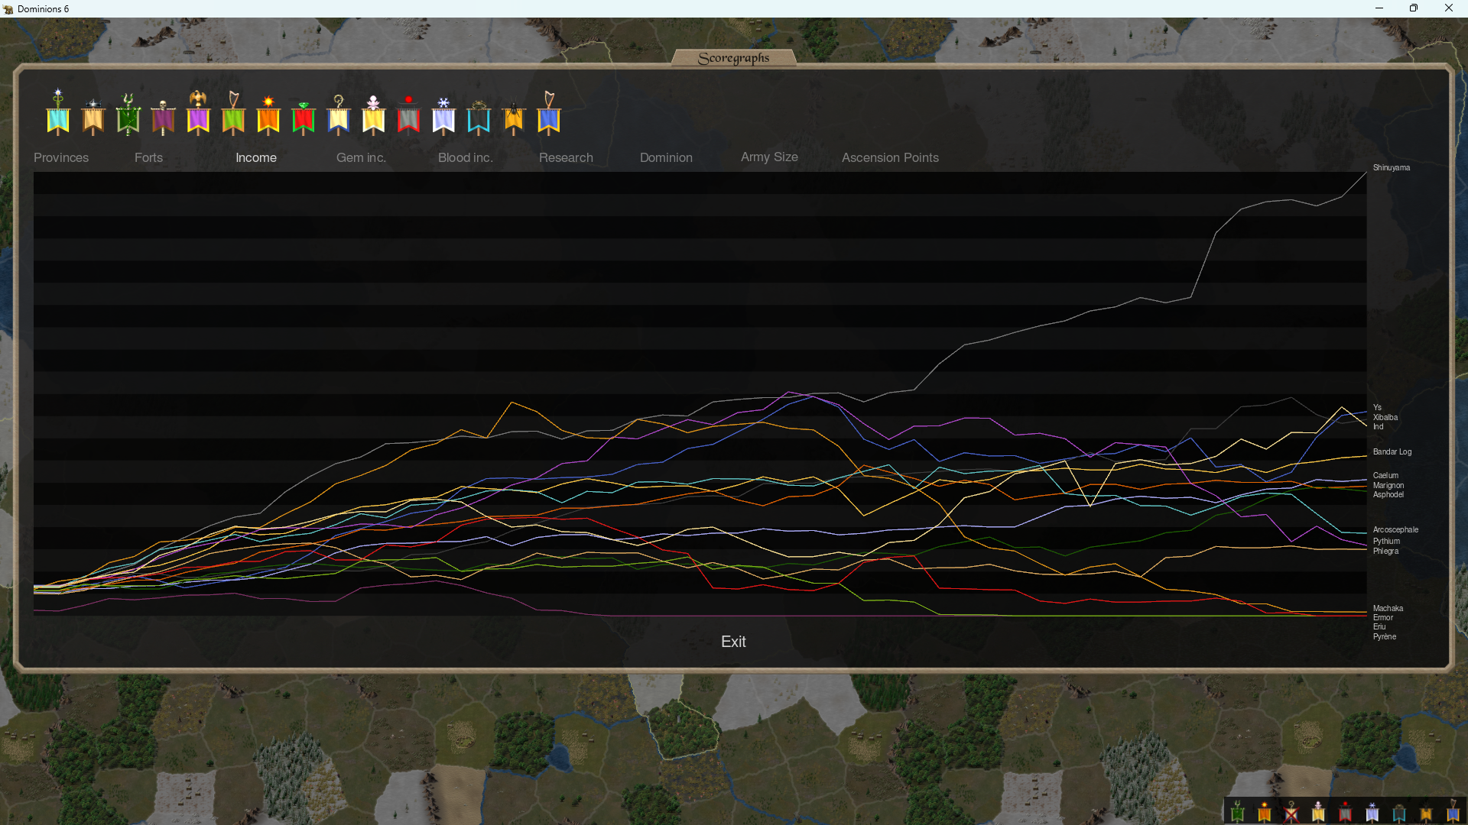Toggle the cyan banner with star staff

[58, 113]
